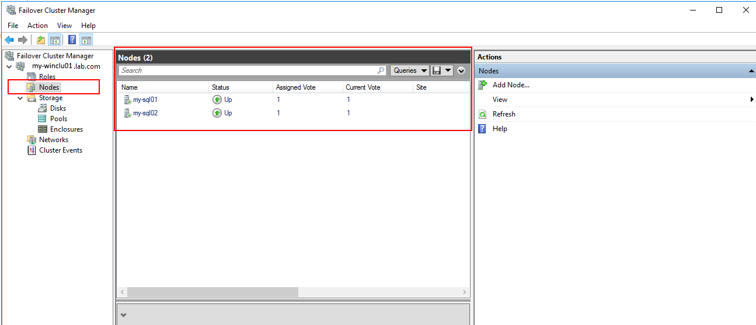The image size is (756, 325).
Task: Click the scrollbar right arrow in node list
Action: click(x=465, y=292)
